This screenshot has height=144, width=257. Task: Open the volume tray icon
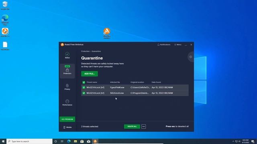pos(239,141)
